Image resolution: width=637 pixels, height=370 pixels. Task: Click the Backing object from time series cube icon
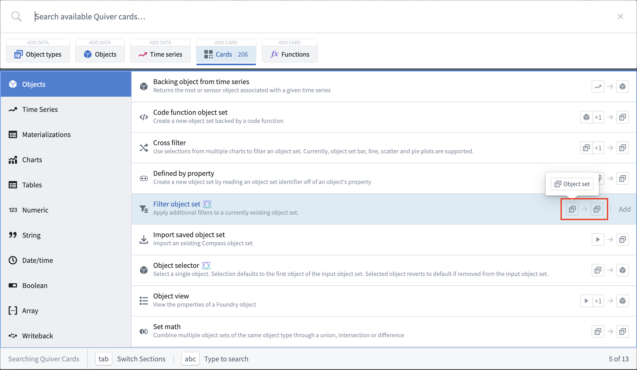(x=144, y=86)
